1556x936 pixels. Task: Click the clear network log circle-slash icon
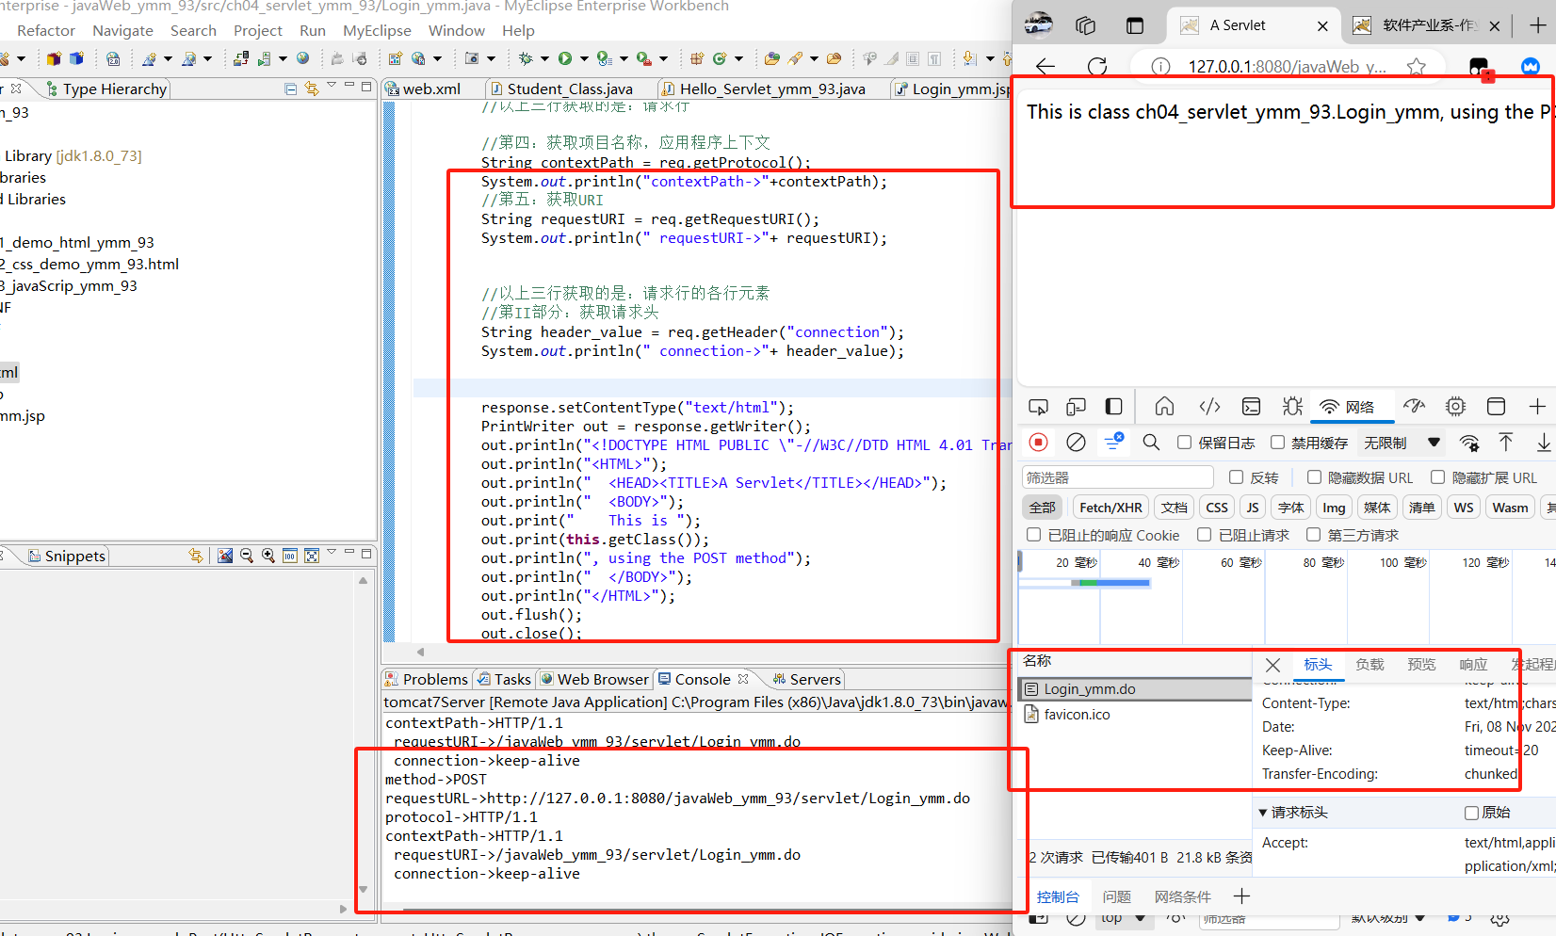coord(1076,443)
